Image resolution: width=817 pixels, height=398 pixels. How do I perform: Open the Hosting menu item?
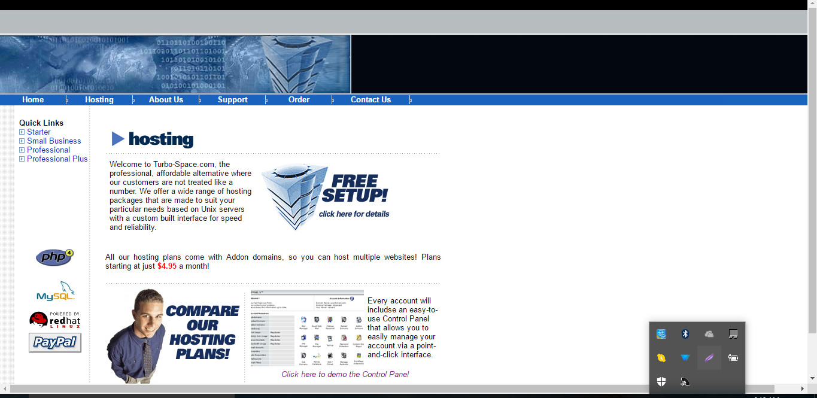(99, 100)
